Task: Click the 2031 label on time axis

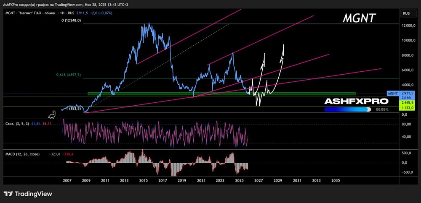Action: click(297, 180)
